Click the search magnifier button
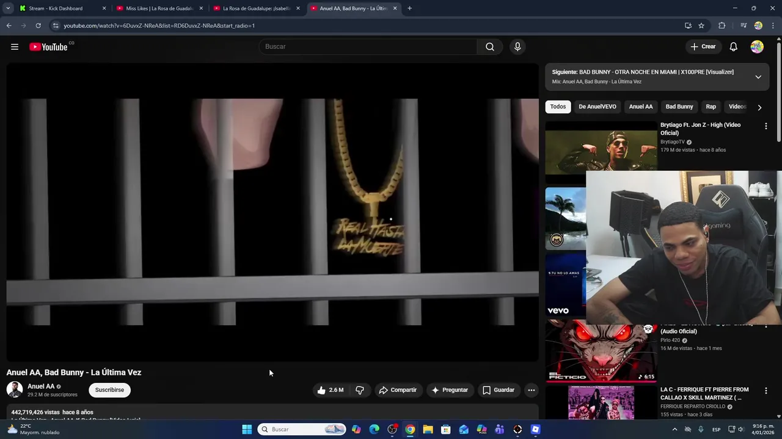 click(x=490, y=47)
